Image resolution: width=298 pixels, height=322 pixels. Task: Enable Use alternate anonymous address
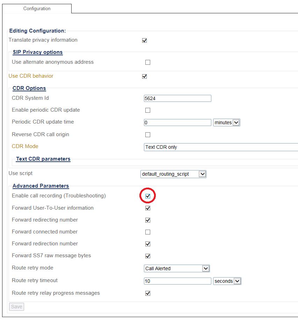pyautogui.click(x=148, y=62)
